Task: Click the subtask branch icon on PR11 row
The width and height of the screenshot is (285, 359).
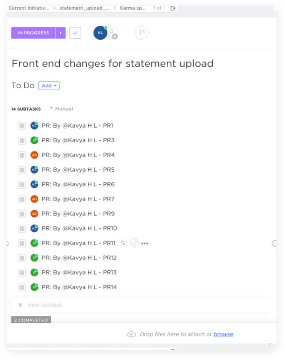Action: pyautogui.click(x=123, y=243)
